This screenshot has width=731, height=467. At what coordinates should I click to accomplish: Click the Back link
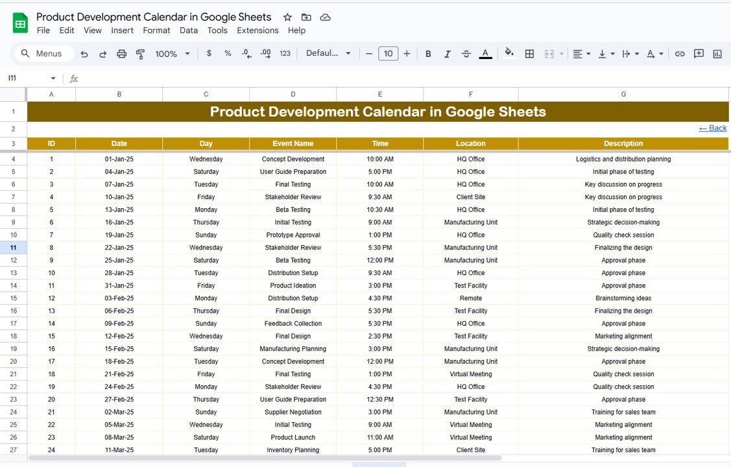(712, 128)
